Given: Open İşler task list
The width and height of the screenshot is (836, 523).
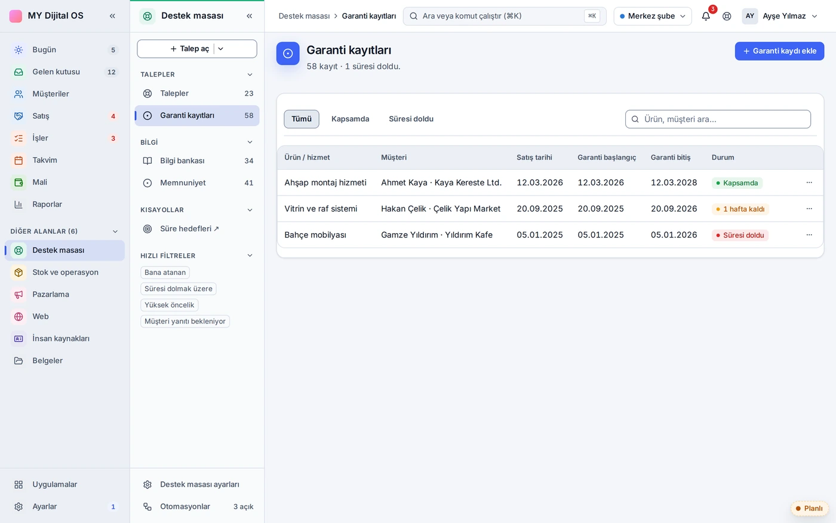Looking at the screenshot, I should [x=64, y=138].
